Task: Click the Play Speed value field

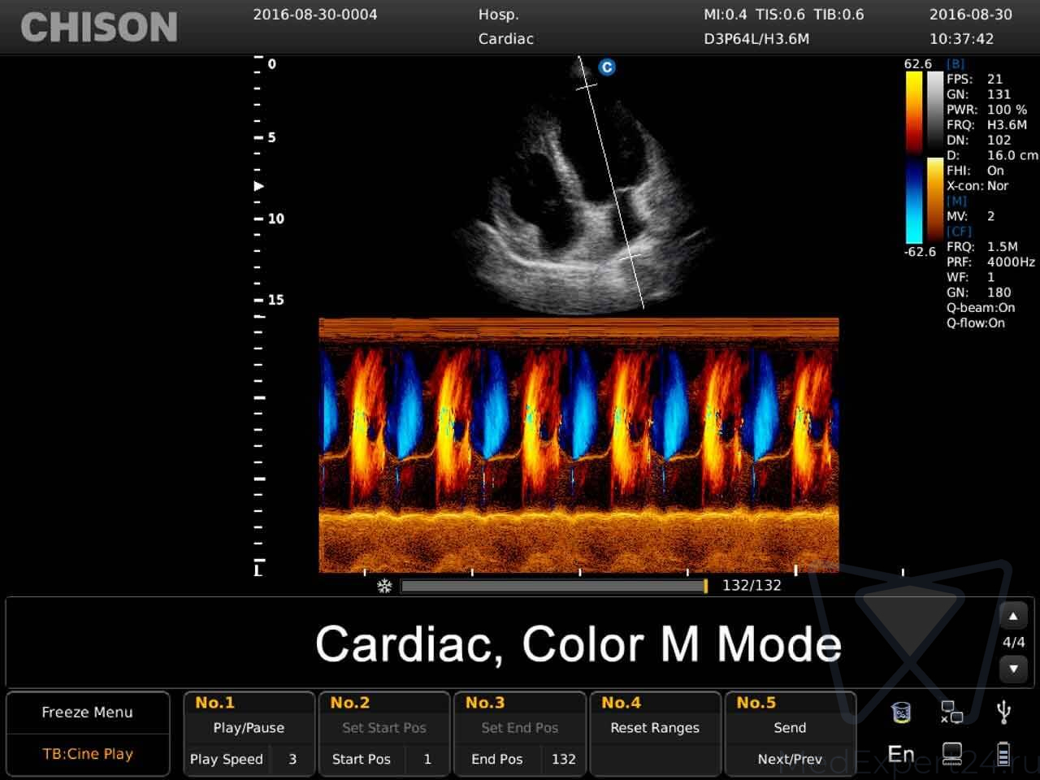Action: point(292,759)
